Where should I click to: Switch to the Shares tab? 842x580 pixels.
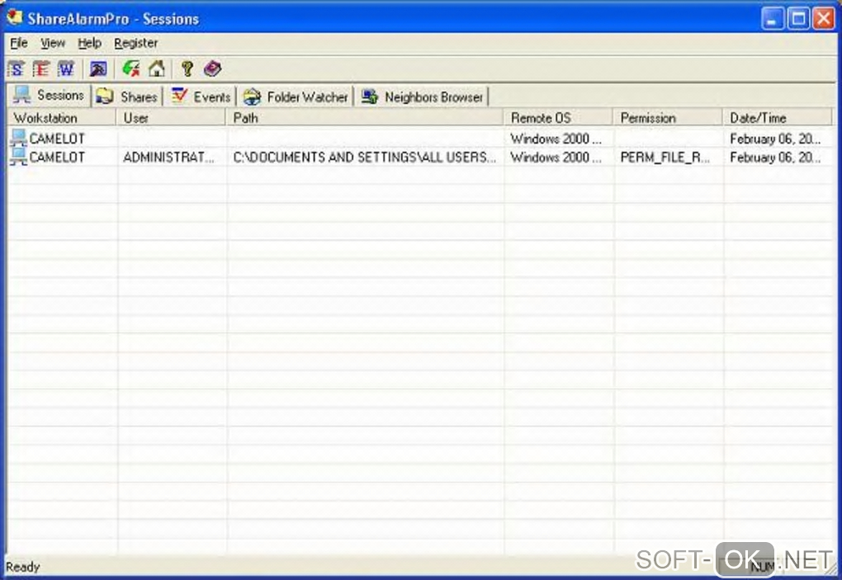coord(128,97)
